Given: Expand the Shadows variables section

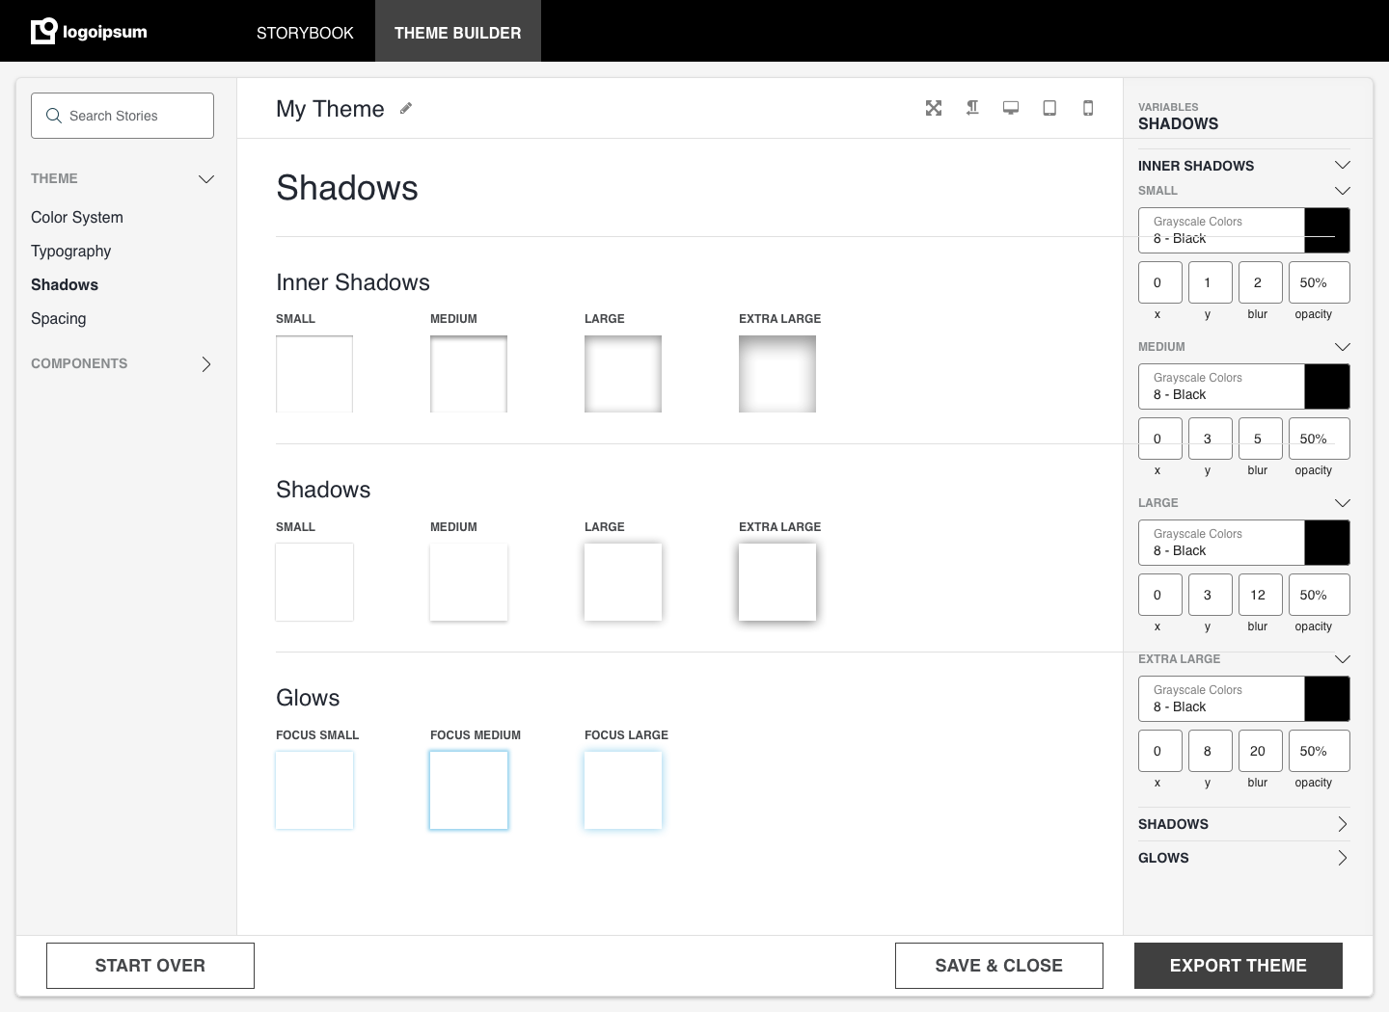Looking at the screenshot, I should (1342, 824).
